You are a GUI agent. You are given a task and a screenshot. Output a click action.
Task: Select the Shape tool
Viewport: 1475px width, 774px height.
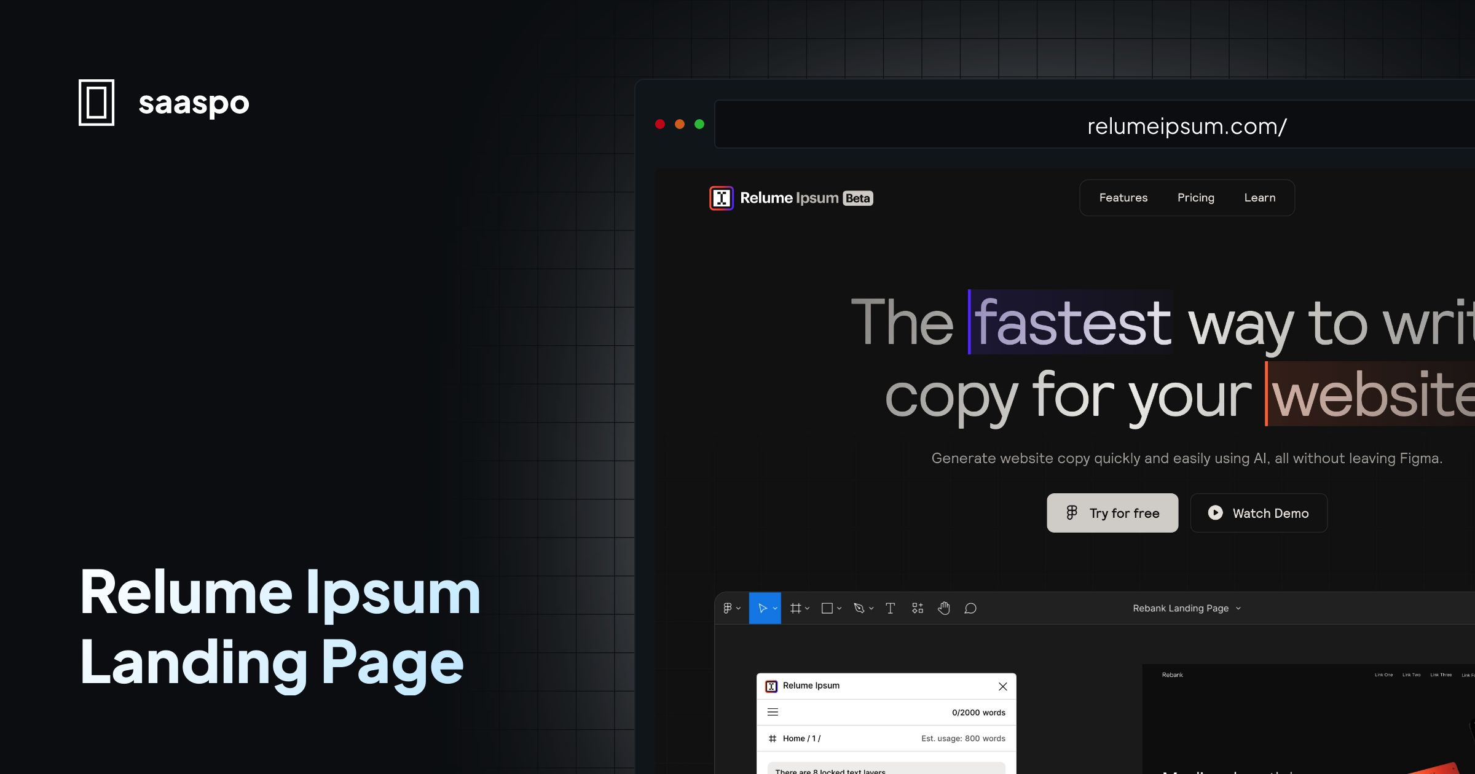tap(827, 608)
